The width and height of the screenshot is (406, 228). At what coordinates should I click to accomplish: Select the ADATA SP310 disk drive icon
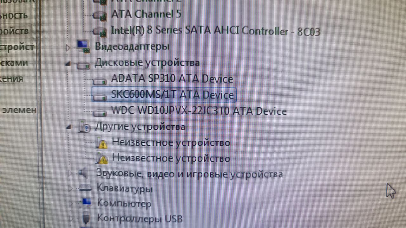coord(101,81)
